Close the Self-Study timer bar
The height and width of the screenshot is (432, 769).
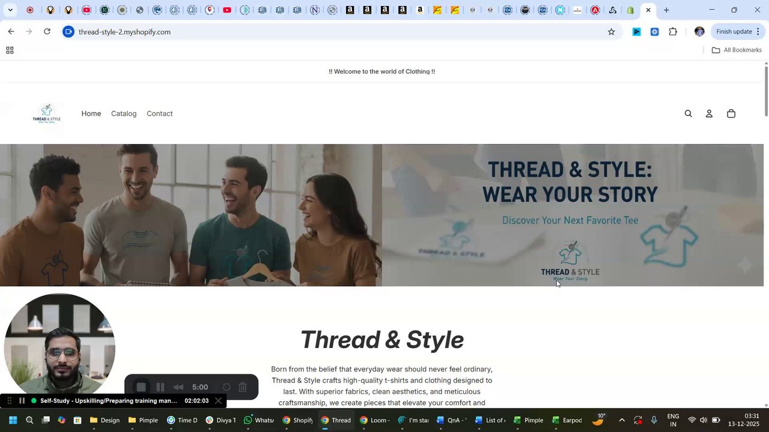click(x=219, y=401)
